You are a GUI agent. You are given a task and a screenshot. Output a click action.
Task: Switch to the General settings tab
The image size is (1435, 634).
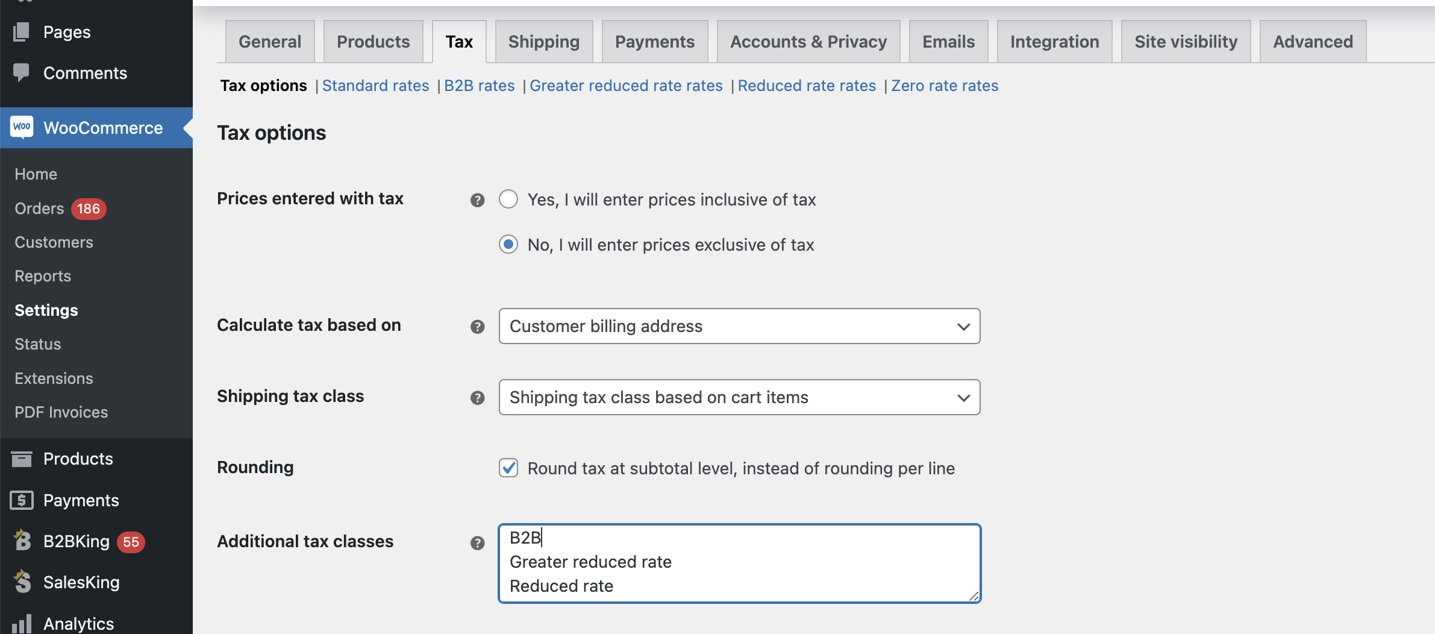point(270,42)
